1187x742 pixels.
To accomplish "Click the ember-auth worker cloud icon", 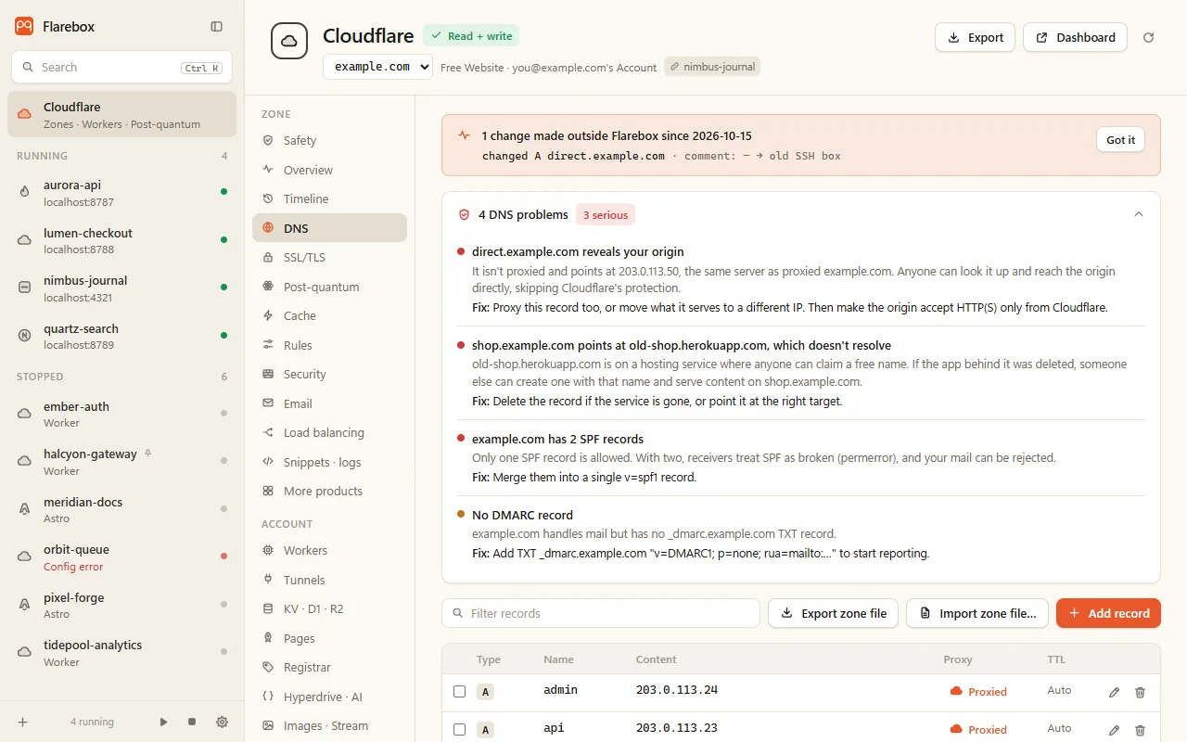I will click(x=25, y=414).
